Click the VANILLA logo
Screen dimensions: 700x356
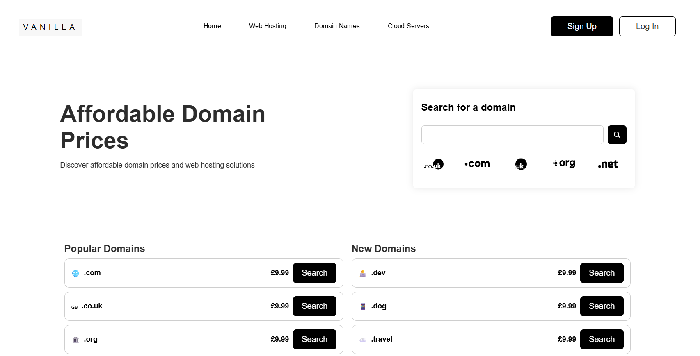(50, 27)
